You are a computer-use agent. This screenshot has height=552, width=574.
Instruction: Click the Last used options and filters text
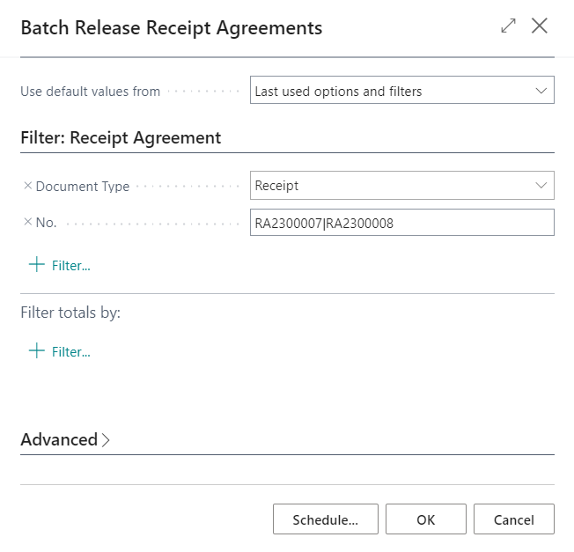tap(338, 92)
